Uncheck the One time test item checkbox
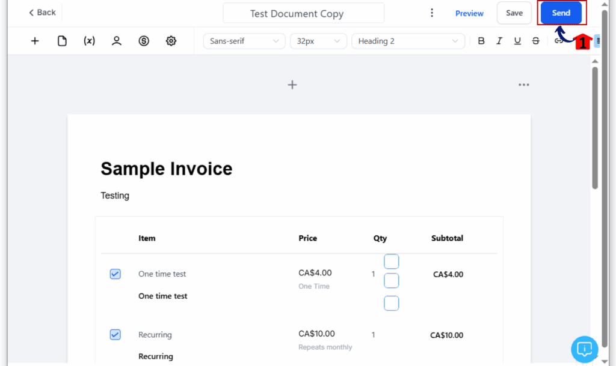Viewport: 616px width, 366px height. coord(115,274)
